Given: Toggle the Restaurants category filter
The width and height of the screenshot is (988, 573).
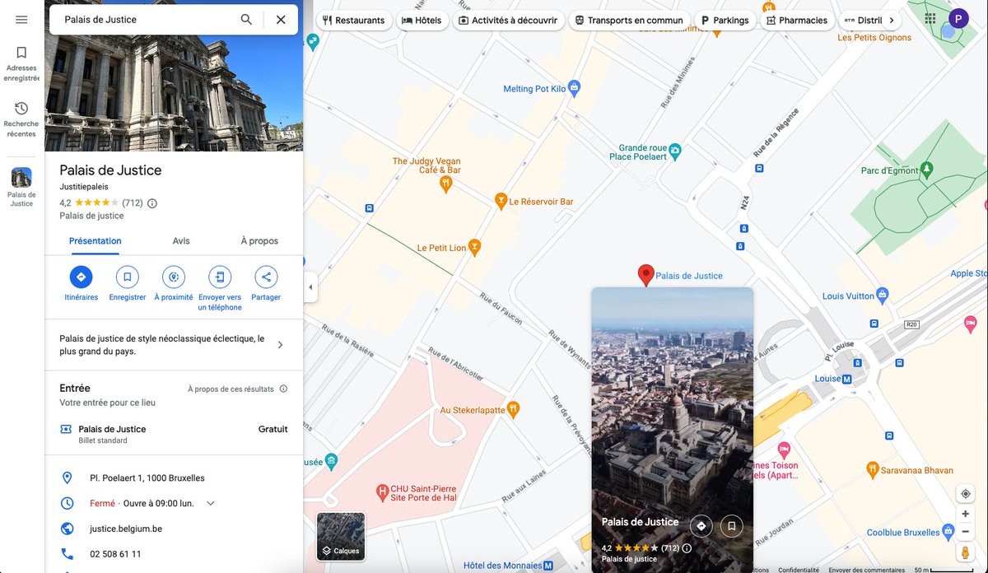Looking at the screenshot, I should coord(353,20).
